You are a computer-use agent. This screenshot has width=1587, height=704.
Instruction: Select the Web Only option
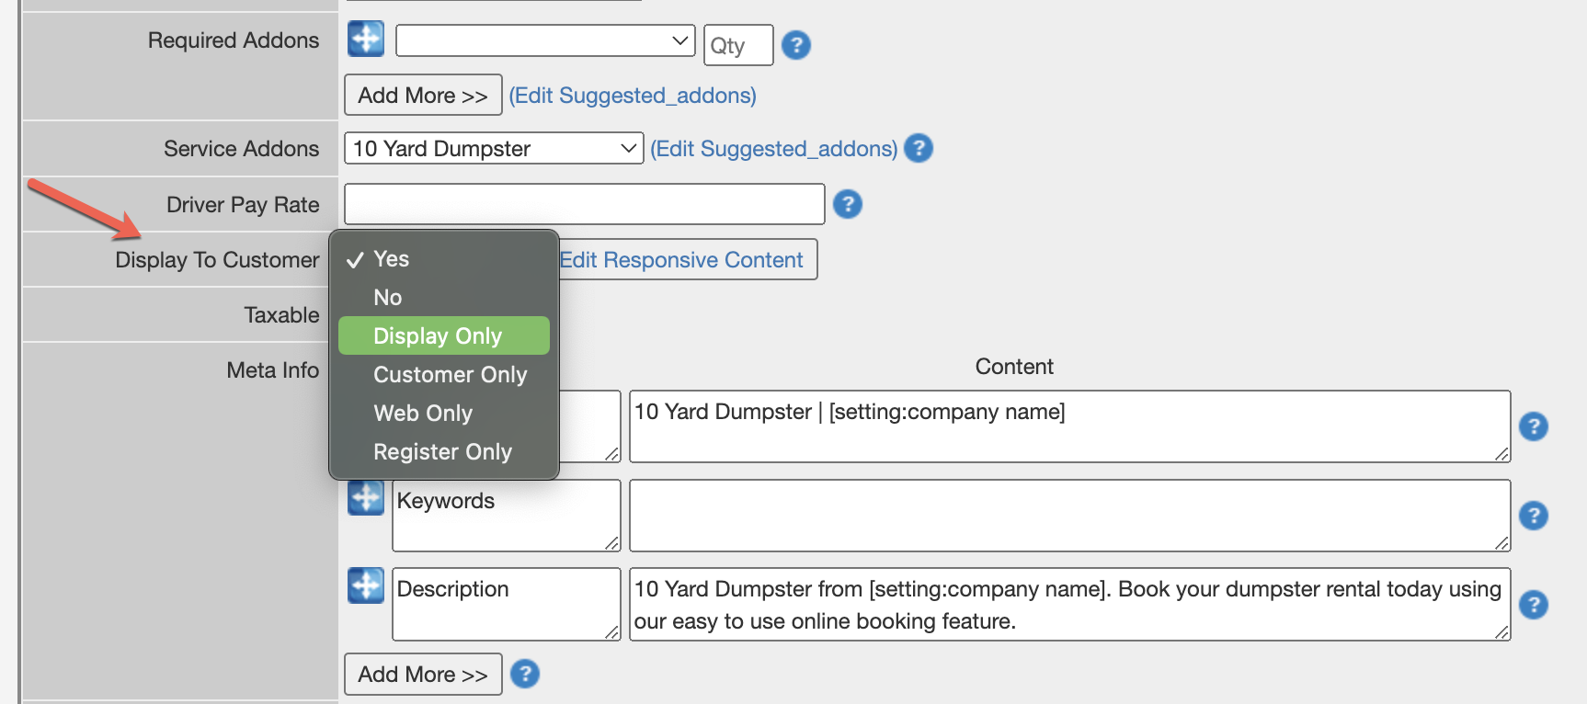click(423, 414)
